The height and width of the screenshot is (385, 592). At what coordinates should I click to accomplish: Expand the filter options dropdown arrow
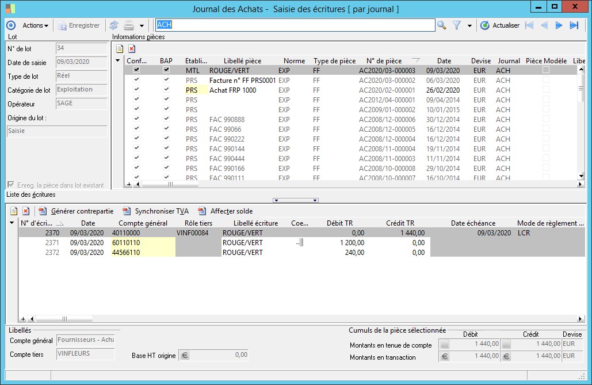click(x=469, y=26)
